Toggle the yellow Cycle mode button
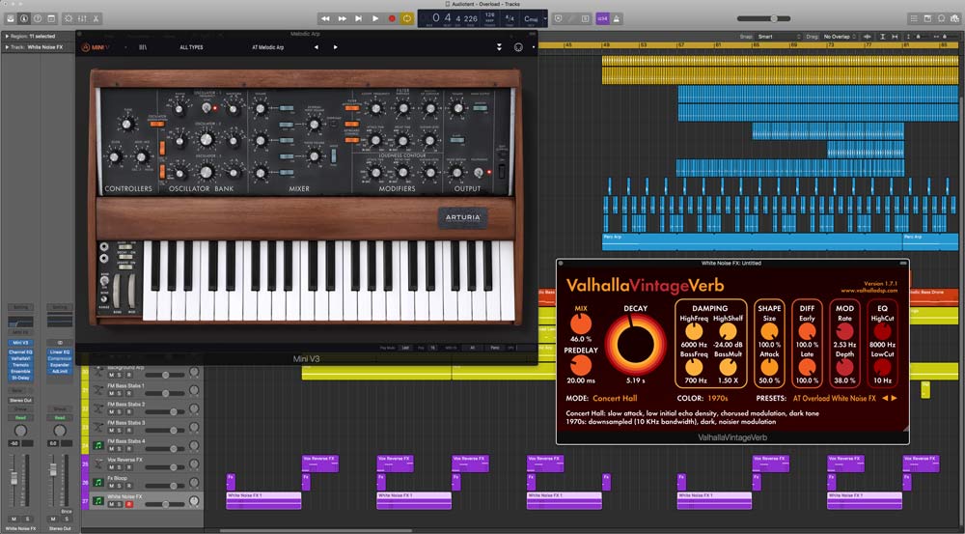The width and height of the screenshot is (965, 534). pos(407,18)
